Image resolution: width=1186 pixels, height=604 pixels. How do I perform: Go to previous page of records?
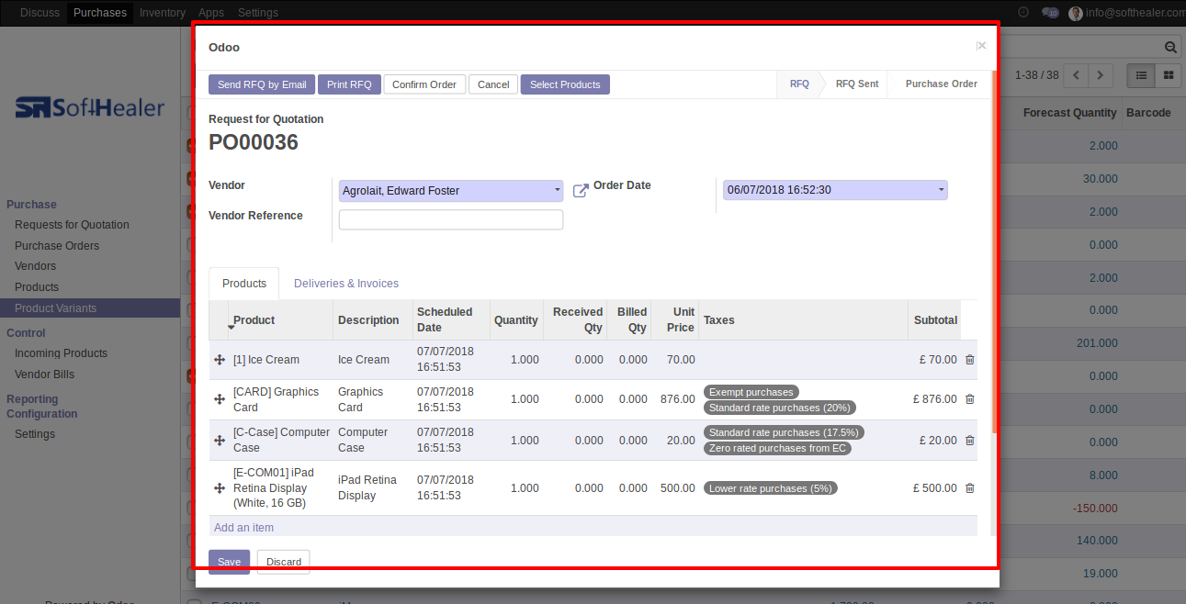(1076, 75)
